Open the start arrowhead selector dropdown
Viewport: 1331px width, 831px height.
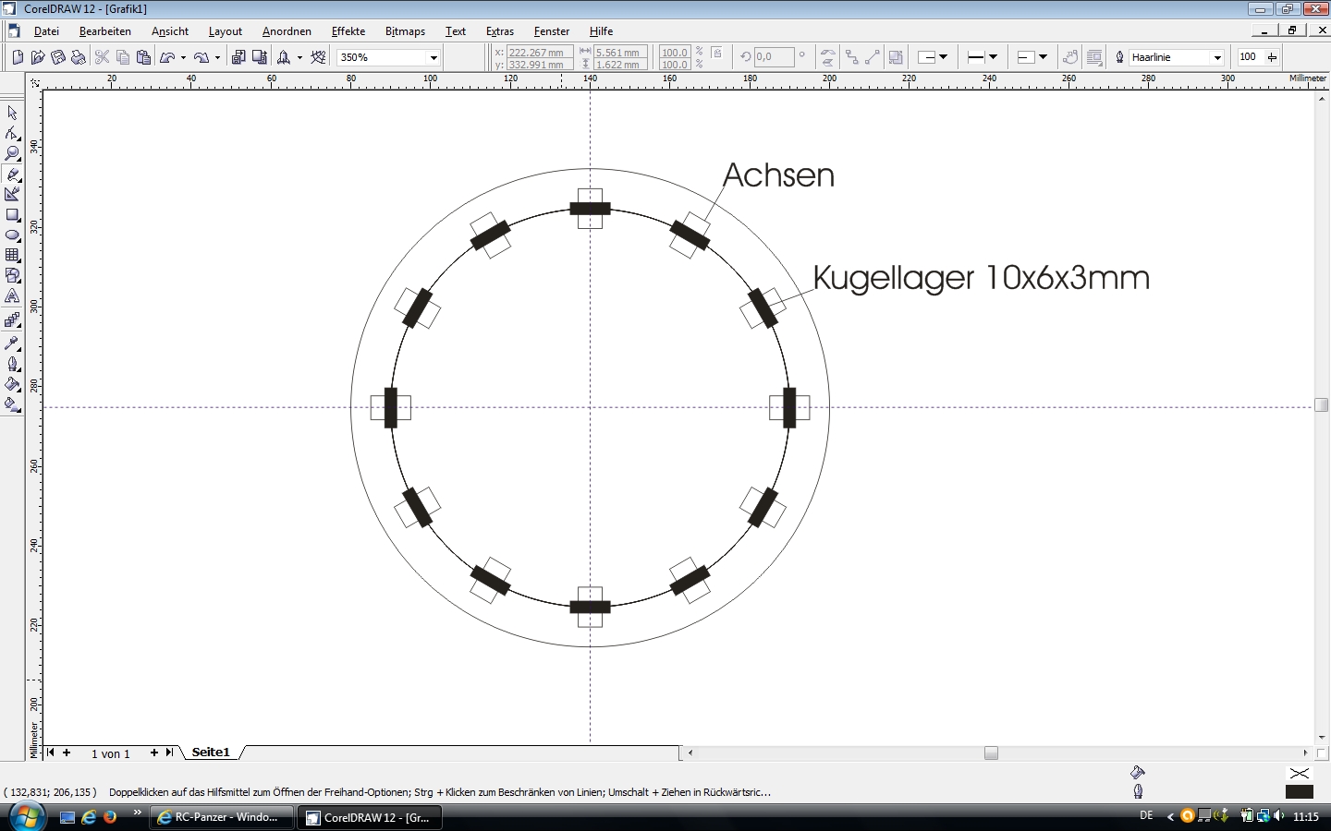click(x=943, y=57)
